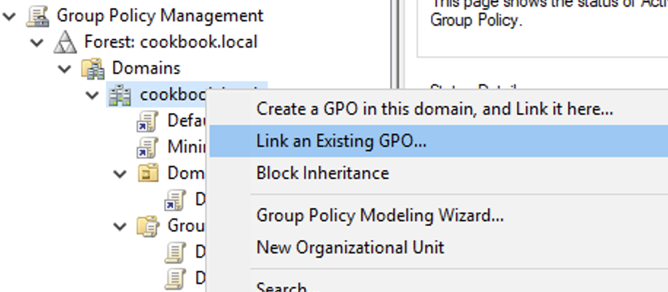Click the Group Policy Objects container icon
The height and width of the screenshot is (292, 668).
148,226
